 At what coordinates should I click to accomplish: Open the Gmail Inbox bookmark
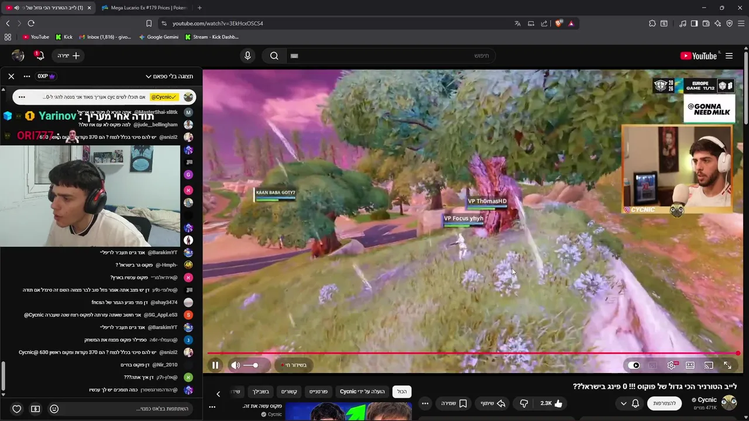pos(105,37)
